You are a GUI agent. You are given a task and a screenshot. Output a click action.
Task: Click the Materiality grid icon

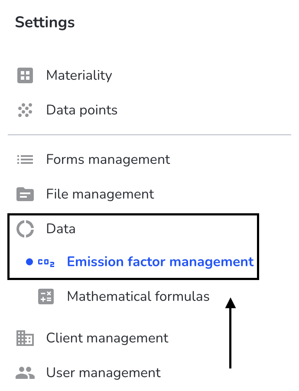pyautogui.click(x=25, y=75)
